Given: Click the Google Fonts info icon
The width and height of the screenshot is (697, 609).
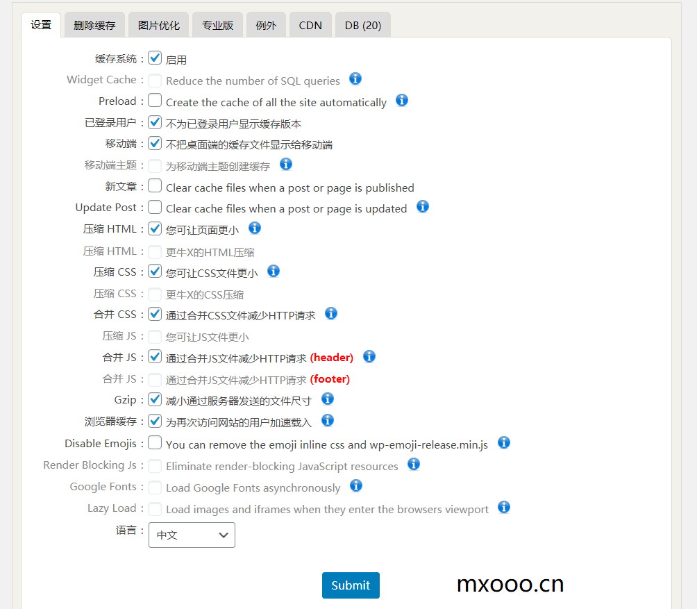Looking at the screenshot, I should [x=355, y=485].
